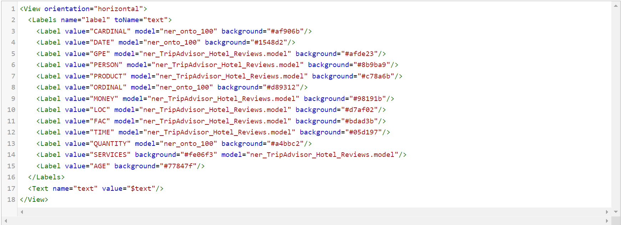Click the "MONEY" label value
The image size is (621, 225).
click(104, 99)
